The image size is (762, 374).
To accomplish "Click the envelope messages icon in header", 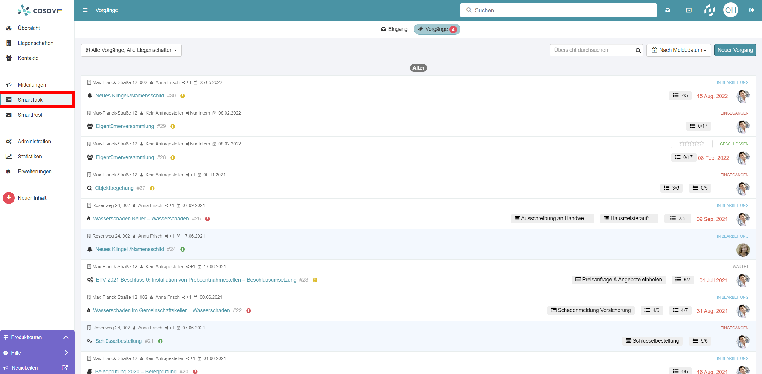I will pyautogui.click(x=689, y=10).
